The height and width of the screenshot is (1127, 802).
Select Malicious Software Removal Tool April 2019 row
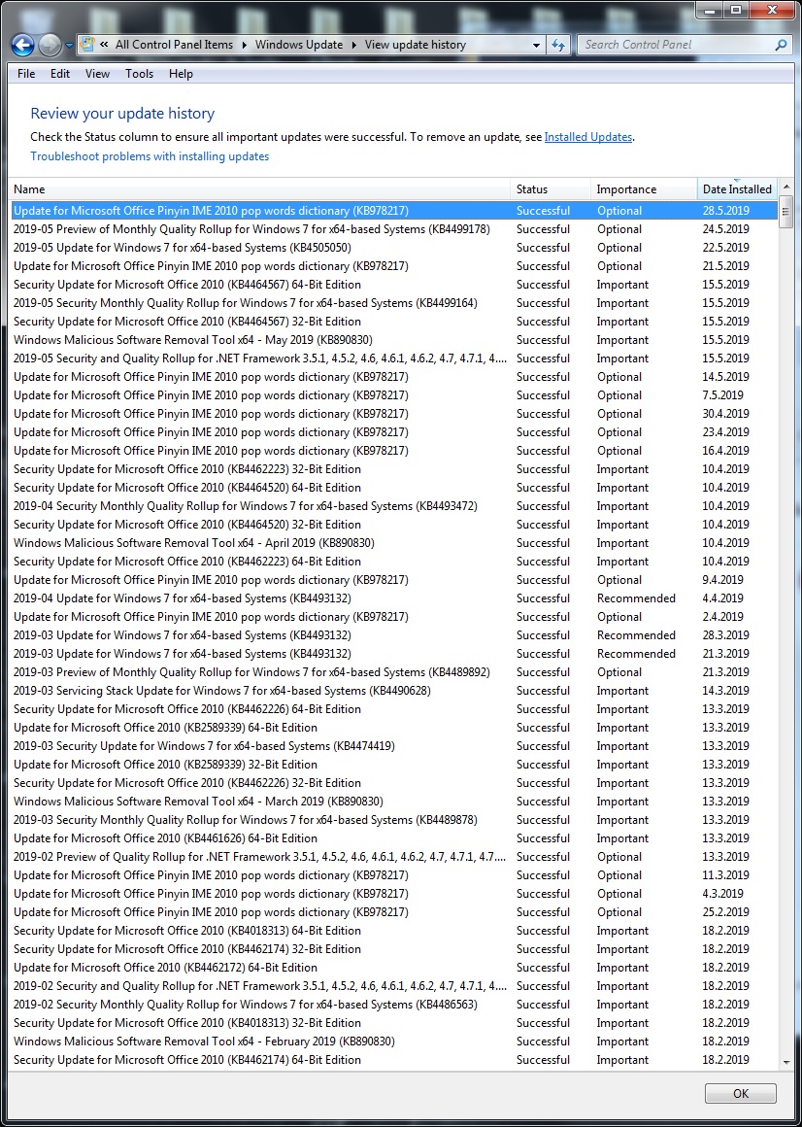(x=393, y=543)
